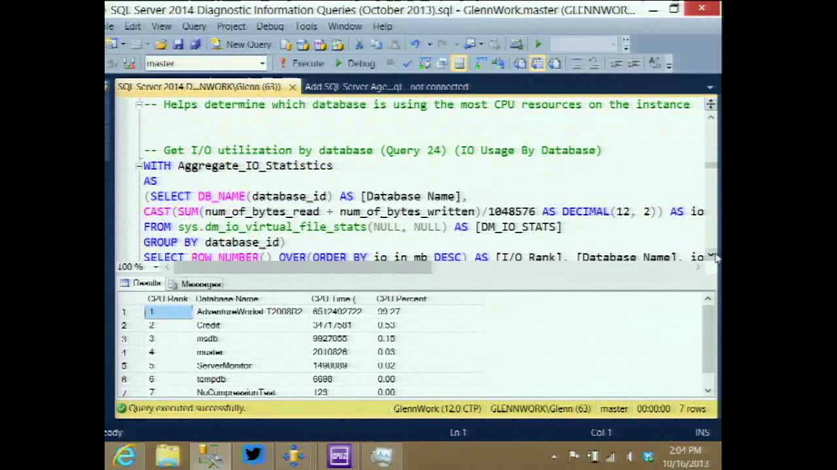Save all open files
Screen dimensions: 837x470
(195, 44)
